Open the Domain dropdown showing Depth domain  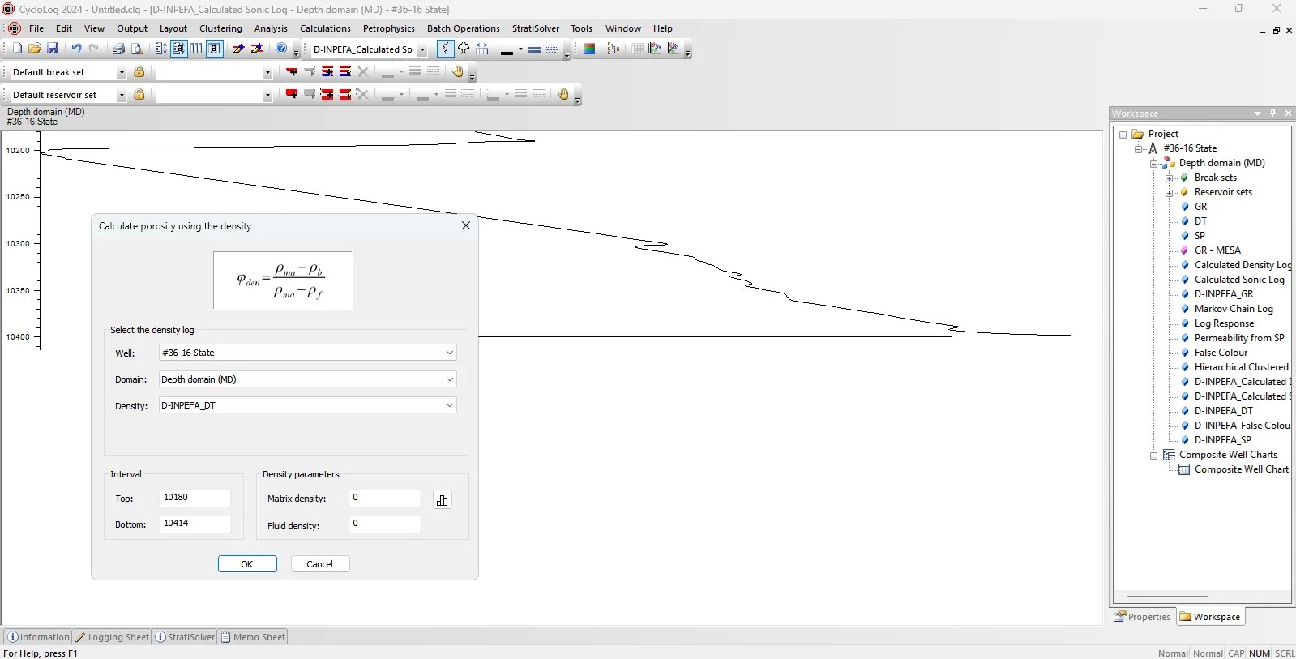449,379
